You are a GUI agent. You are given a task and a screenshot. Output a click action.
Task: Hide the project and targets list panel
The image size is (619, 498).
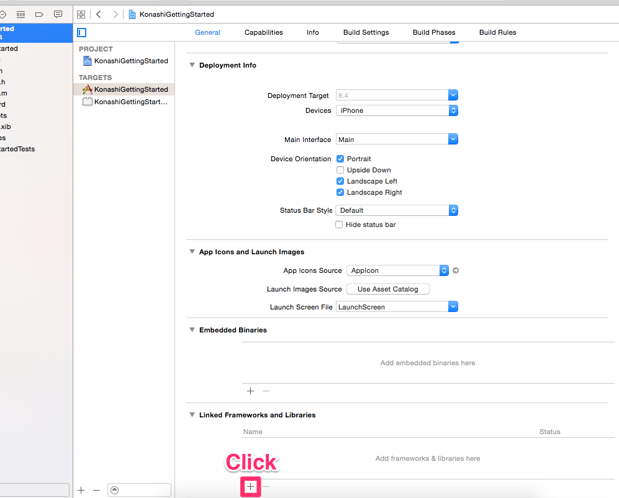click(x=81, y=32)
